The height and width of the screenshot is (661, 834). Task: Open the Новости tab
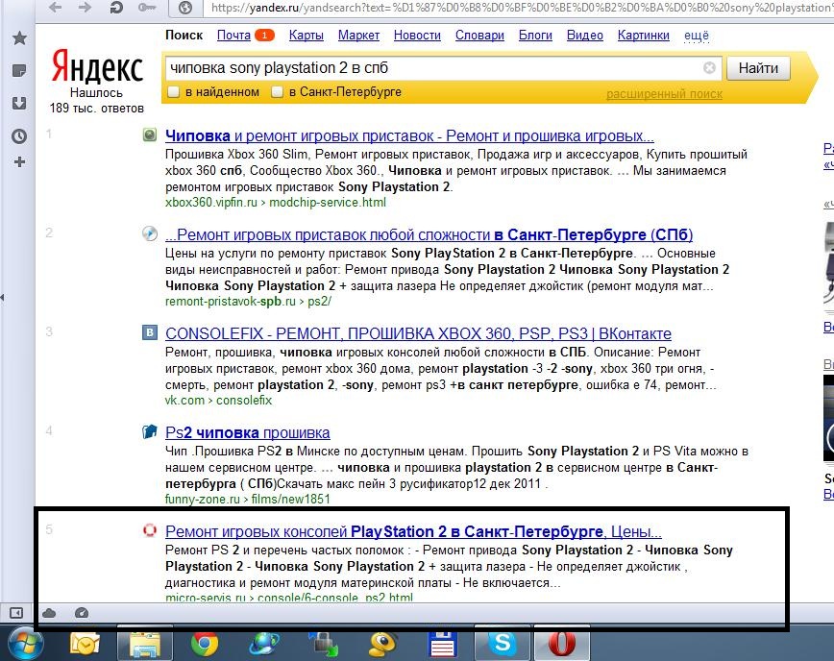point(417,36)
